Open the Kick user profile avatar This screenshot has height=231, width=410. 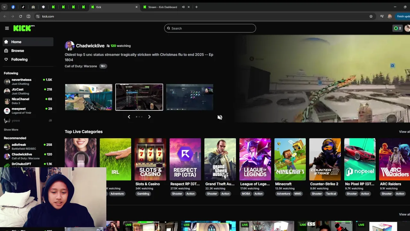407,28
